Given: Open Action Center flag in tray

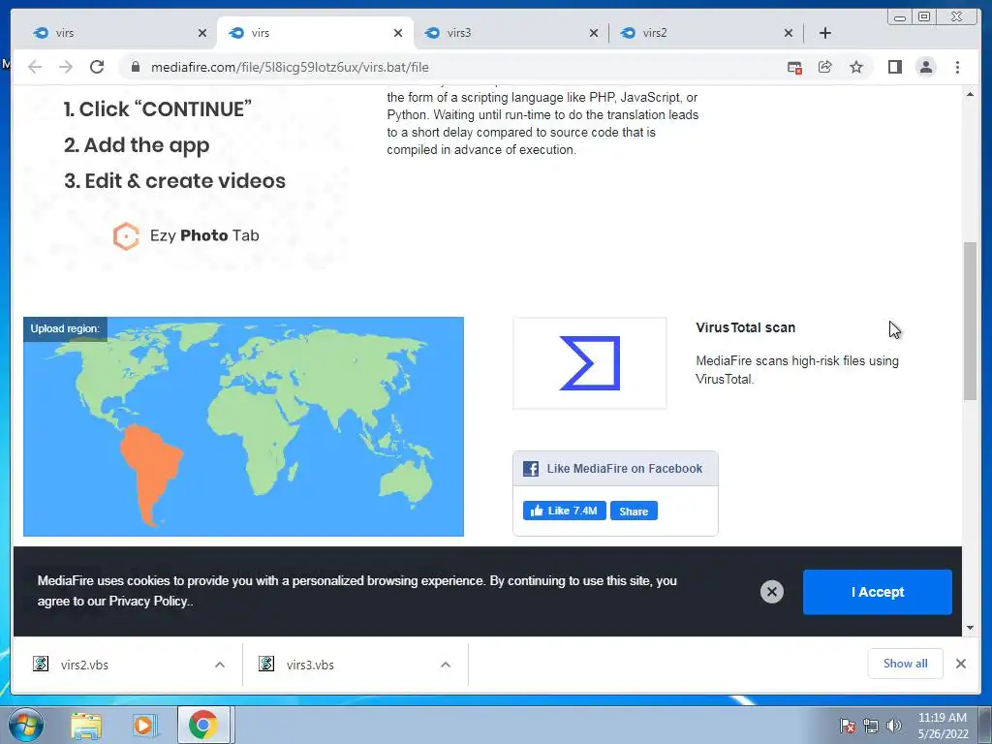Looking at the screenshot, I should pyautogui.click(x=848, y=726).
